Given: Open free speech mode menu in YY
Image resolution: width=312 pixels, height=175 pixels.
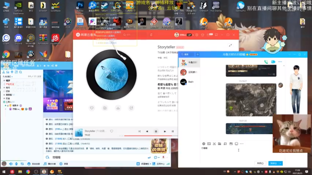Looking at the screenshot, I should tap(34, 164).
